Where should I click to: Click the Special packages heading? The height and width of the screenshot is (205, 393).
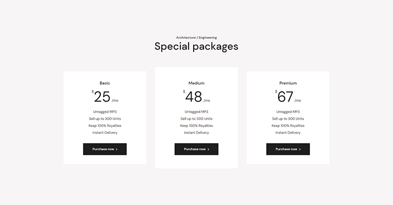[196, 47]
